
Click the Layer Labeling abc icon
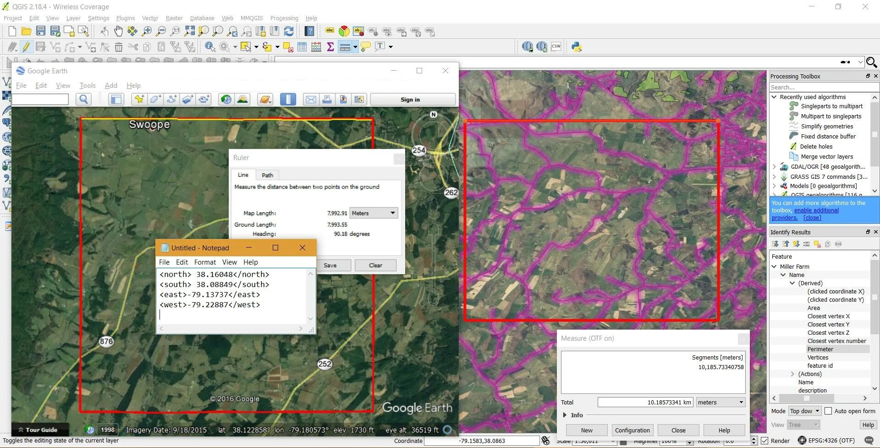pyautogui.click(x=330, y=31)
